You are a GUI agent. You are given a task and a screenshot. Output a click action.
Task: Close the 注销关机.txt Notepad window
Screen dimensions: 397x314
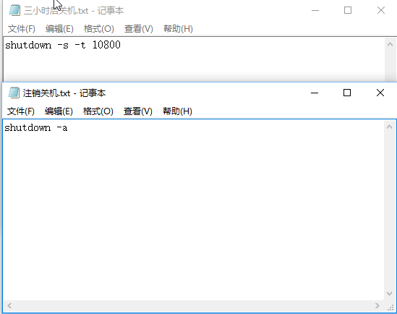tap(380, 93)
